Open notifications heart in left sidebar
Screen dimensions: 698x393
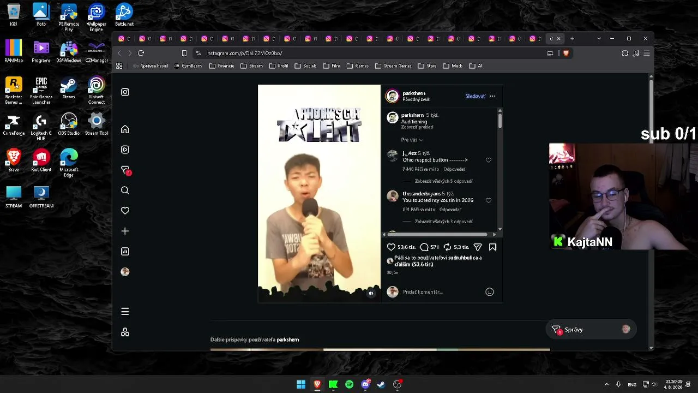[x=125, y=211]
